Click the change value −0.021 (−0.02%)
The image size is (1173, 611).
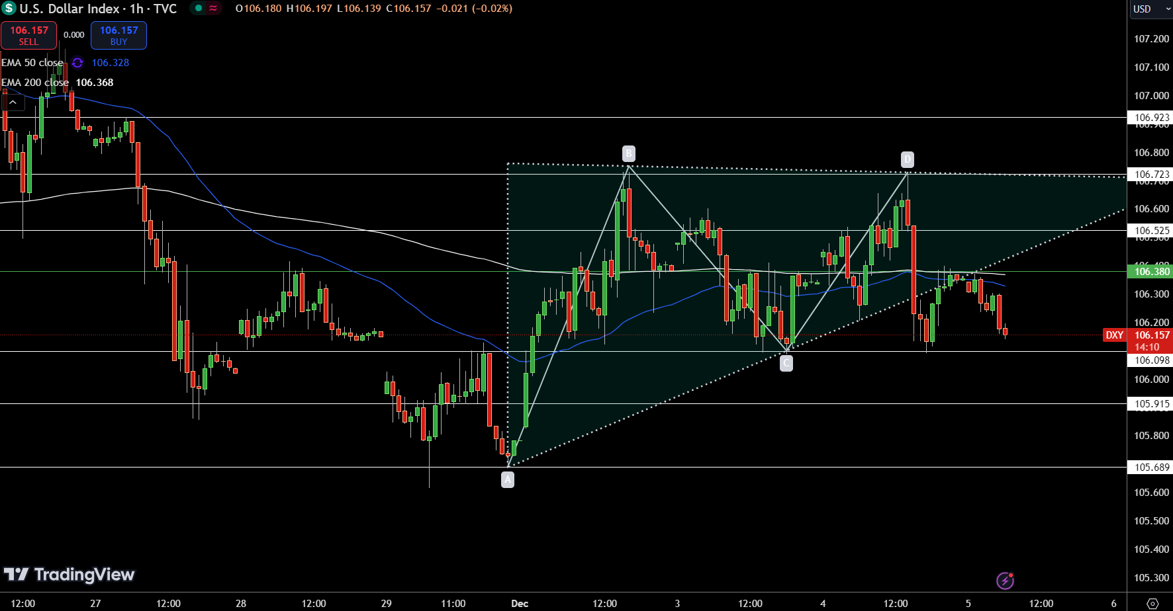pyautogui.click(x=475, y=9)
